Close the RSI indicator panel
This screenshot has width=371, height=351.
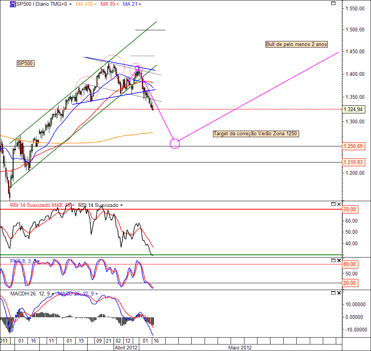point(339,204)
